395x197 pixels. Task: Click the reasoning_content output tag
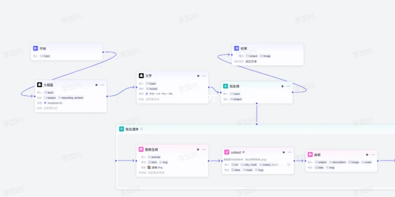pyautogui.click(x=71, y=98)
